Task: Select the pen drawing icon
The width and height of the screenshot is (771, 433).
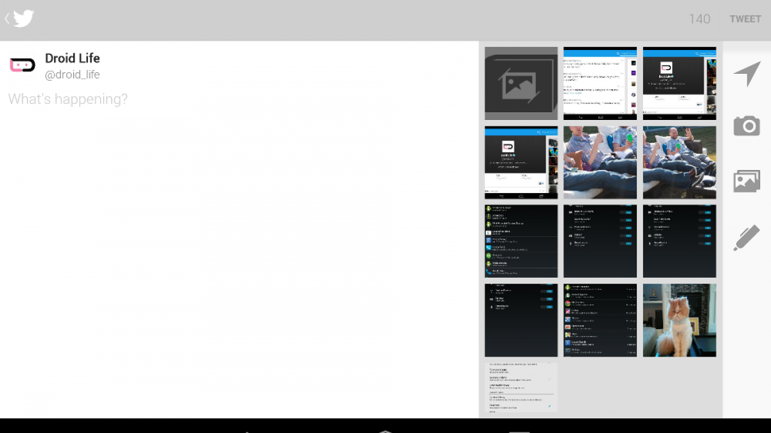Action: (x=747, y=238)
